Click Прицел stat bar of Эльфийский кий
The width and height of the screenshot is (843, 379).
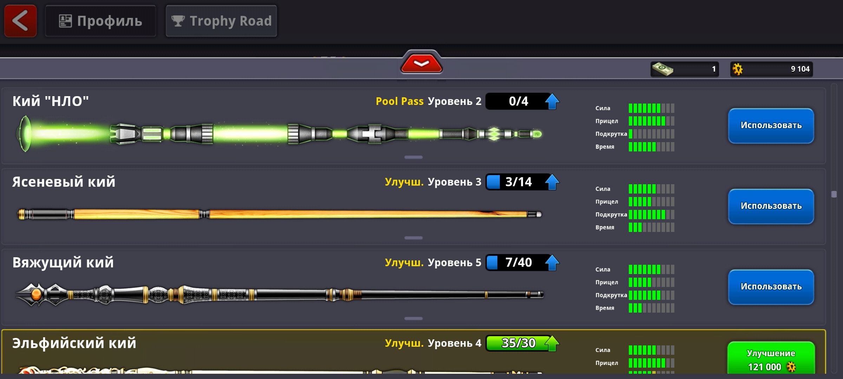pos(651,363)
